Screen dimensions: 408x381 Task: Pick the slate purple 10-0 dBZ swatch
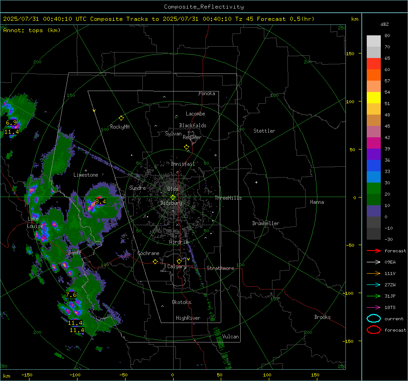pos(374,211)
